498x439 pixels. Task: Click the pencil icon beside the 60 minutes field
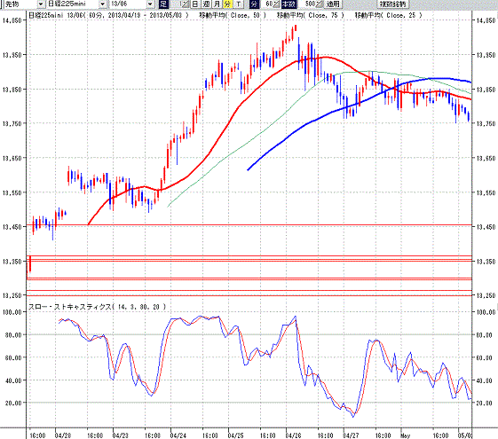click(x=276, y=4)
